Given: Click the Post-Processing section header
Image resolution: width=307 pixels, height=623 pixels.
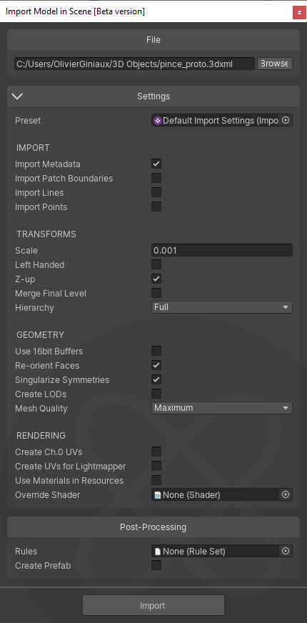Looking at the screenshot, I should point(153,527).
